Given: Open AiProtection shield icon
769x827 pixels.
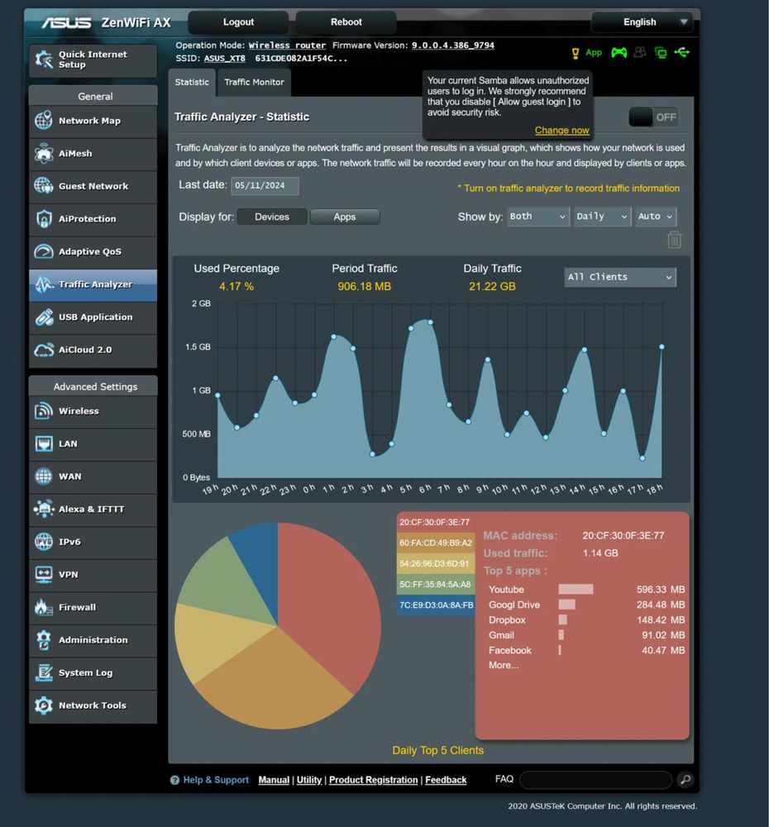Looking at the screenshot, I should click(44, 218).
